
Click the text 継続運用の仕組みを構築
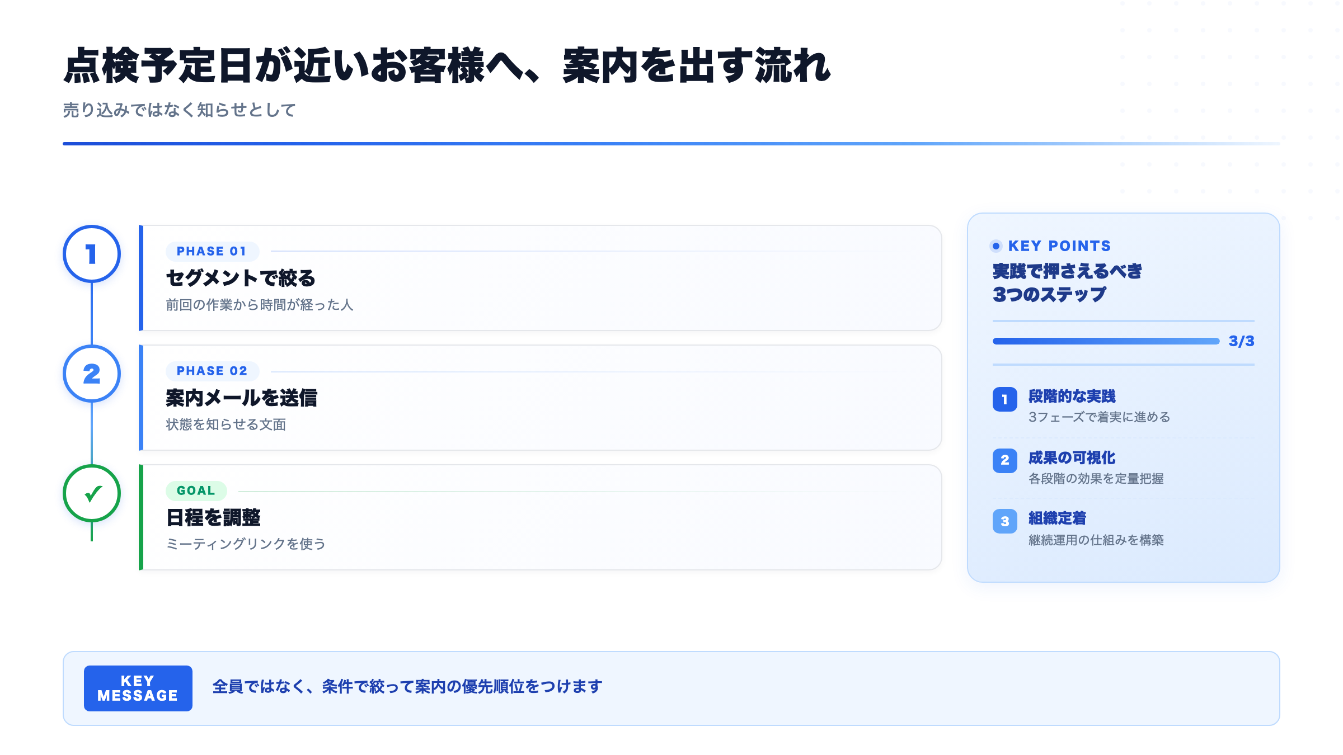(1096, 540)
